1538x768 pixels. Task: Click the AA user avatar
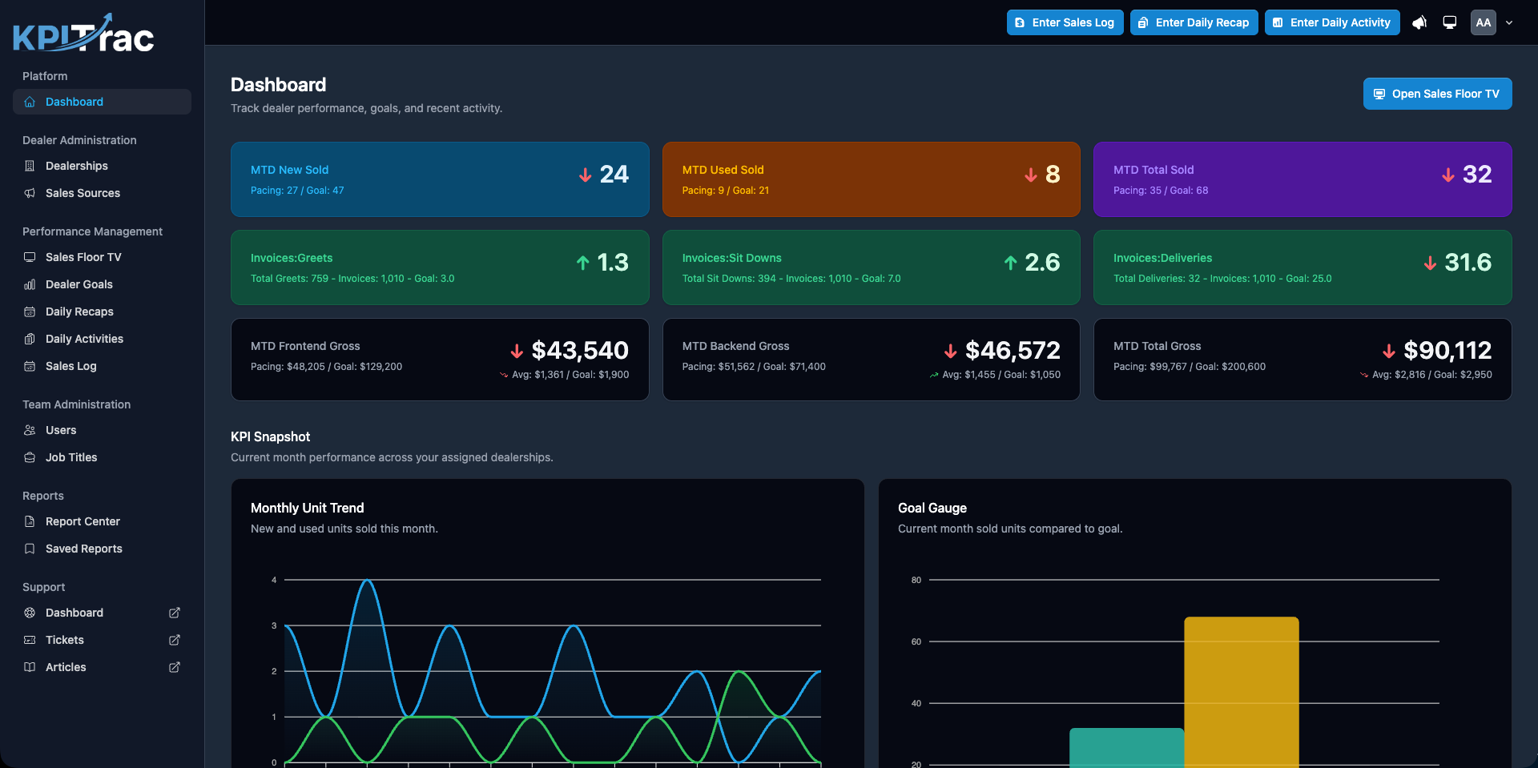coord(1484,22)
